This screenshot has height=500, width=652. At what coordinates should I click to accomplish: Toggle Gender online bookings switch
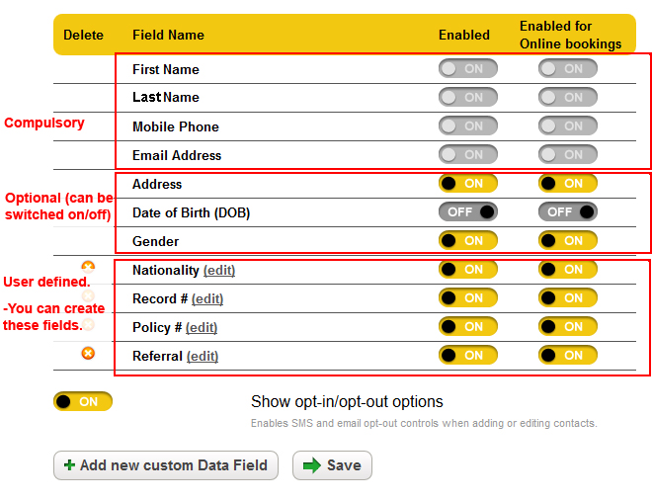(568, 241)
